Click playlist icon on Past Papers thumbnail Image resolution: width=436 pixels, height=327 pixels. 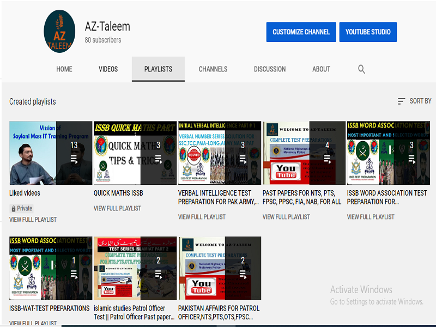pos(328,159)
